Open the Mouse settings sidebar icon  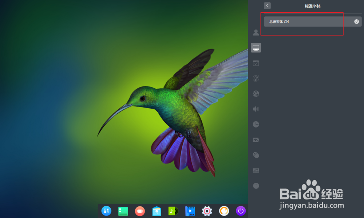coord(256,155)
